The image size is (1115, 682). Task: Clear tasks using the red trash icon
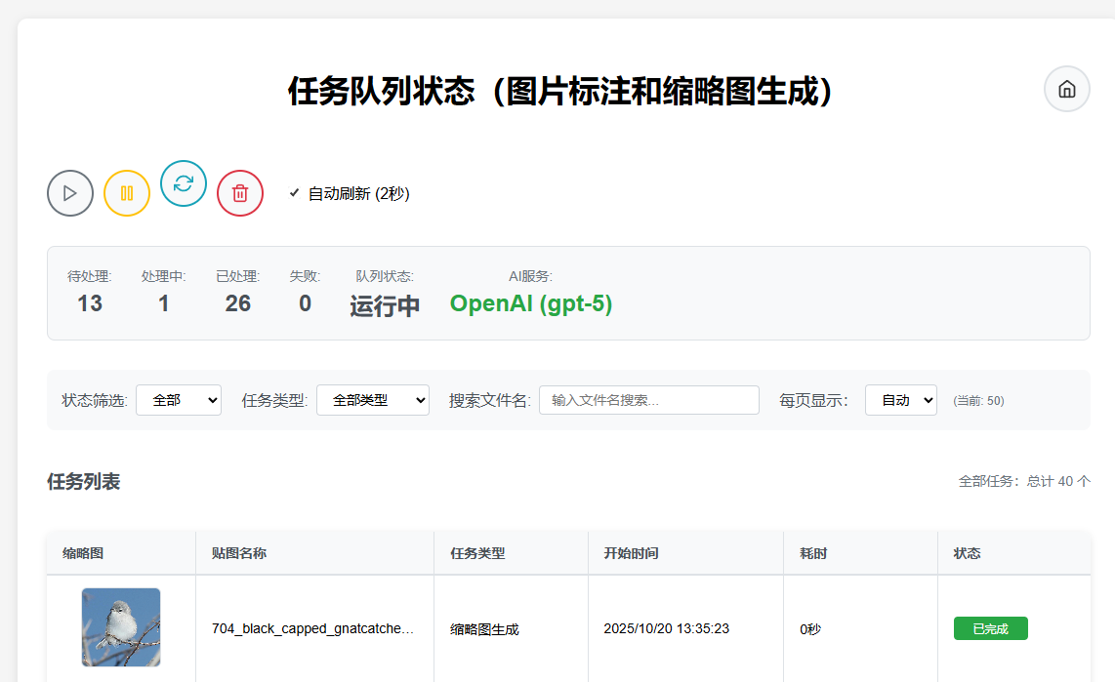click(240, 193)
